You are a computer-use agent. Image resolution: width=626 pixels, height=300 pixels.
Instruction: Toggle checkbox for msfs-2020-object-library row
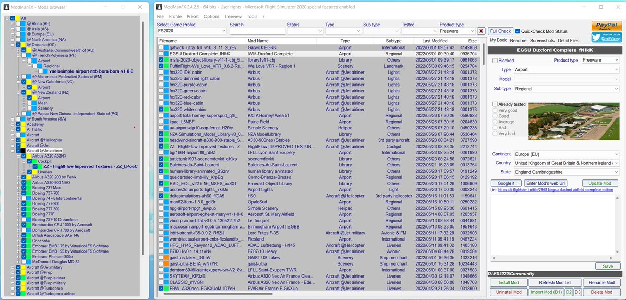pyautogui.click(x=161, y=60)
